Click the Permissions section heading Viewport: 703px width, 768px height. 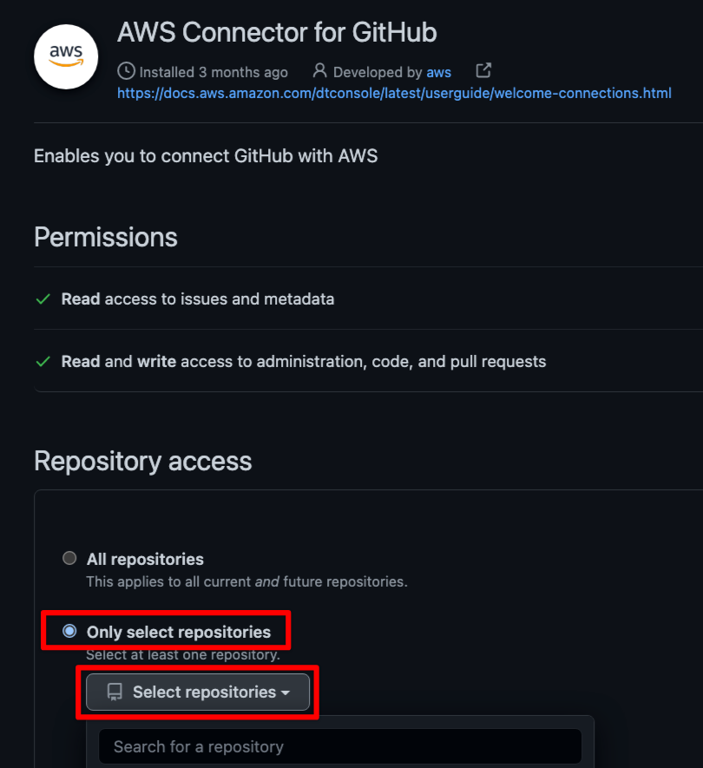(x=106, y=237)
